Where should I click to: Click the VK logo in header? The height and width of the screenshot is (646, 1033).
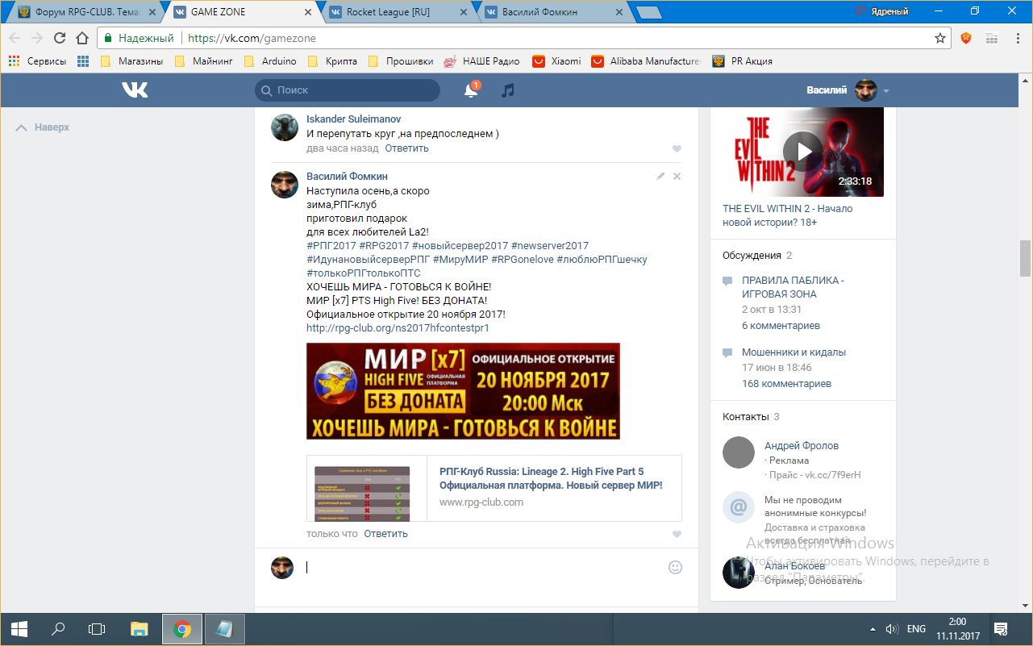tap(135, 90)
